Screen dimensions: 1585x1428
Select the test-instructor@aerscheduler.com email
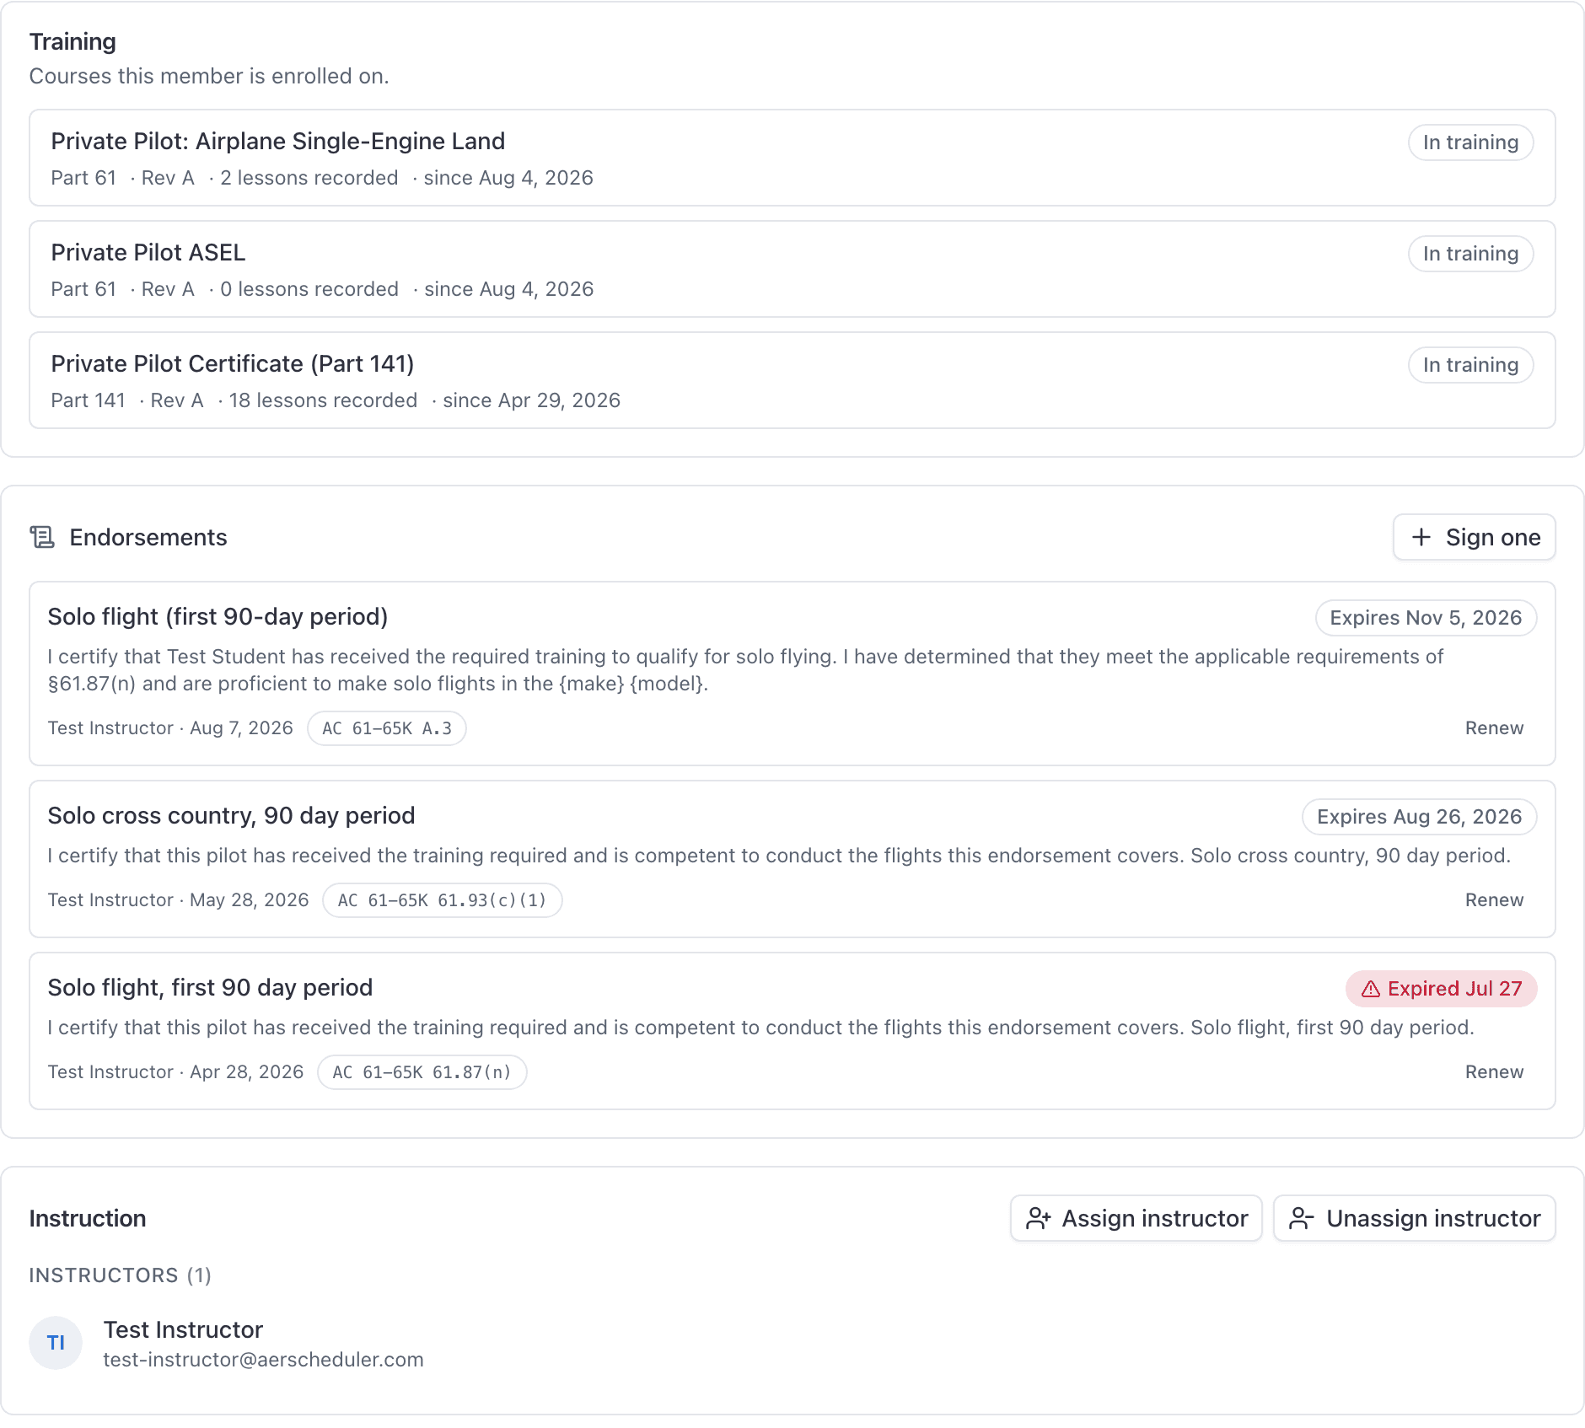pos(263,1360)
